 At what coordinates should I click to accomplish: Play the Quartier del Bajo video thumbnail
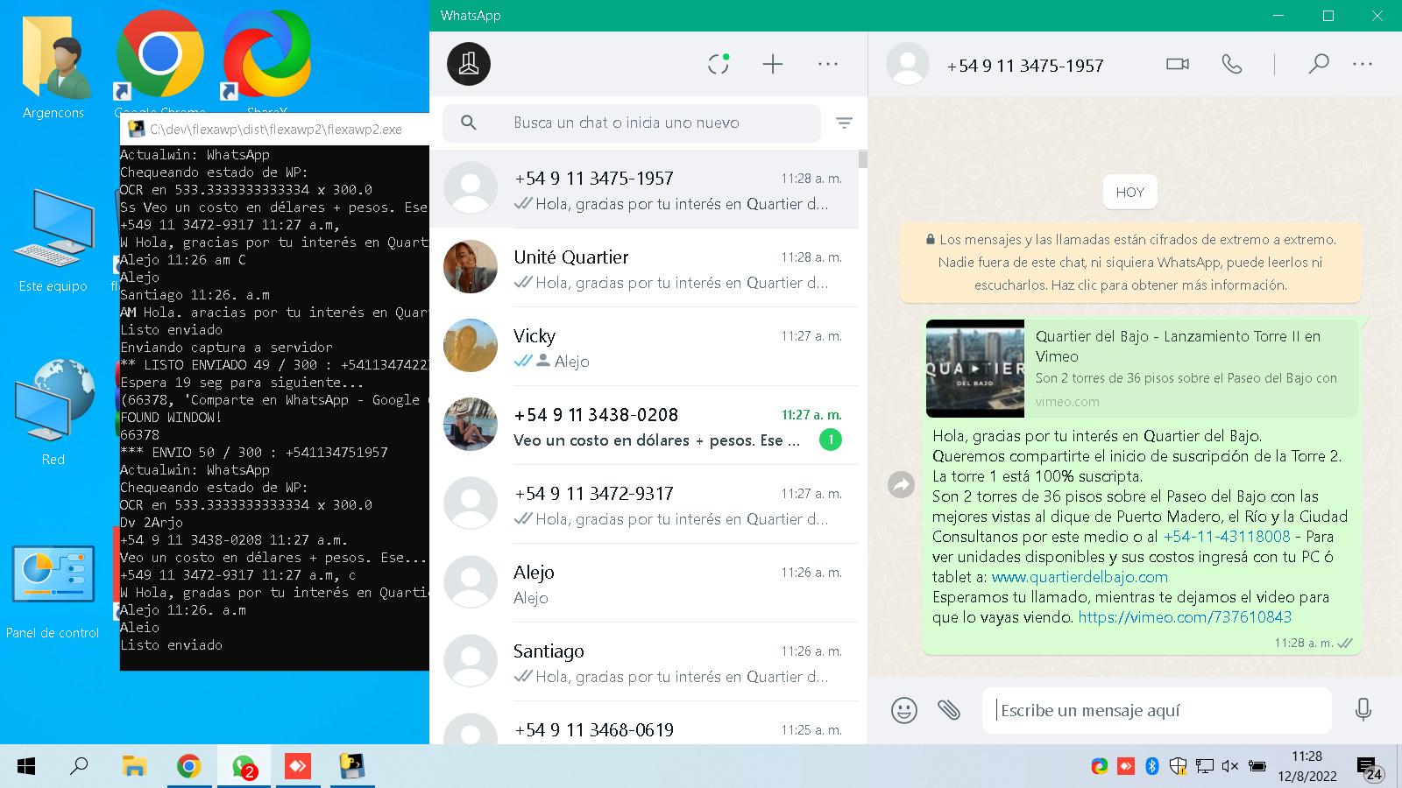tap(975, 369)
